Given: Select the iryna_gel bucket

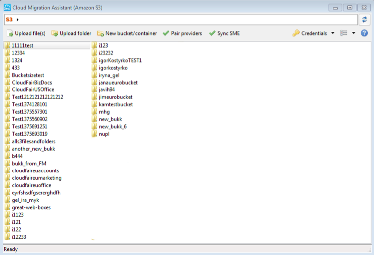Looking at the screenshot, I should [x=109, y=75].
